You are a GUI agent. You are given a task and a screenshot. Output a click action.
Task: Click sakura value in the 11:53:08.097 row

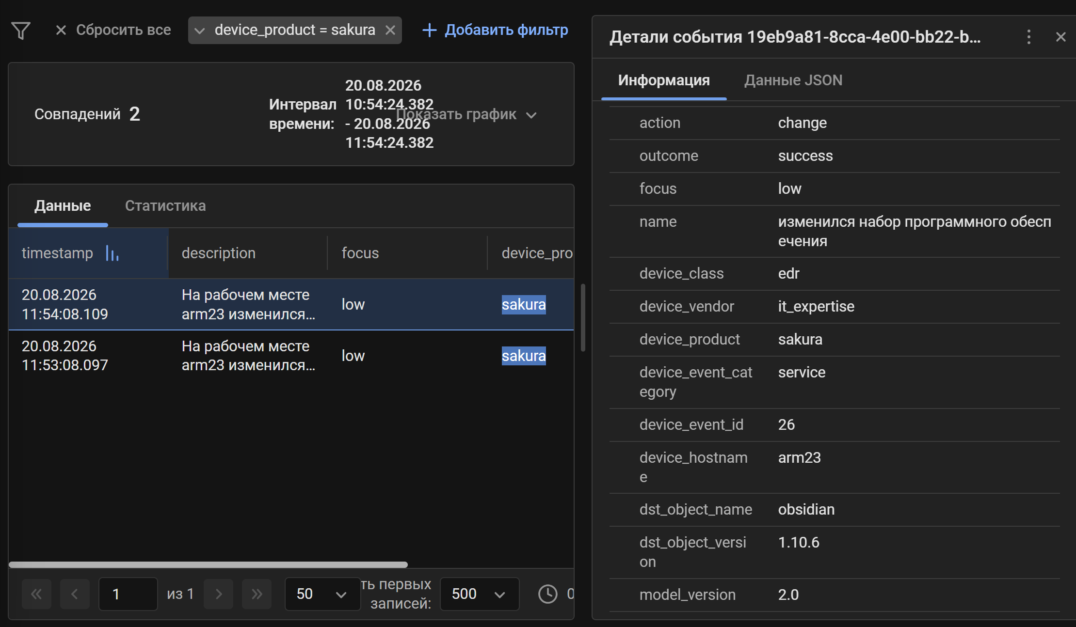coord(524,356)
